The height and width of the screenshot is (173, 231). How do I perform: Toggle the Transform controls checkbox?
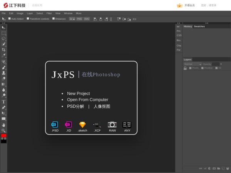pyautogui.click(x=28, y=18)
